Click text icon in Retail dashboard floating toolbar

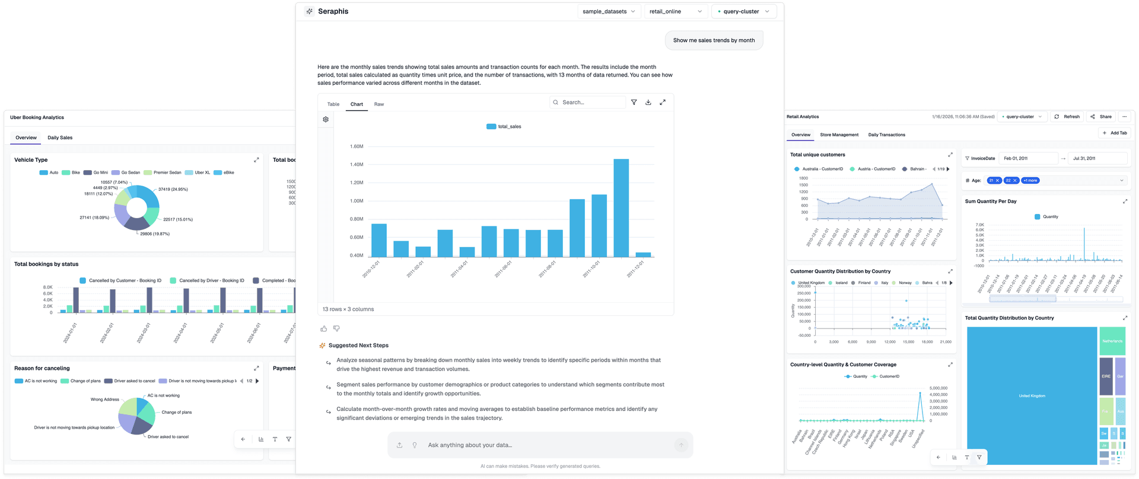[x=967, y=457]
